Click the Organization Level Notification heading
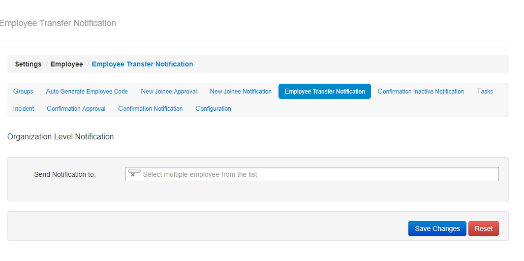The height and width of the screenshot is (261, 524). [61, 137]
